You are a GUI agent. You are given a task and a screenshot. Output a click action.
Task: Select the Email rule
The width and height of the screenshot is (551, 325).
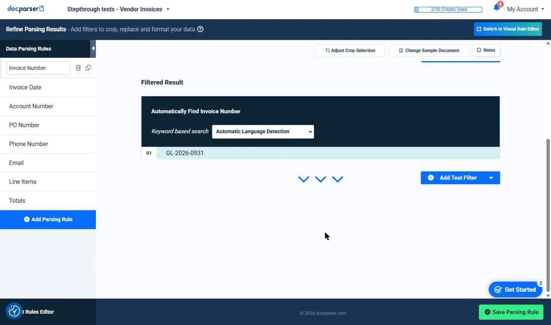(48, 163)
